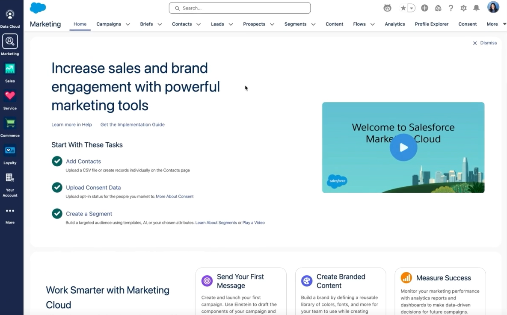Screen dimensions: 507x315
Task: Open the favorites list dropdown arrow
Action: coord(411,9)
